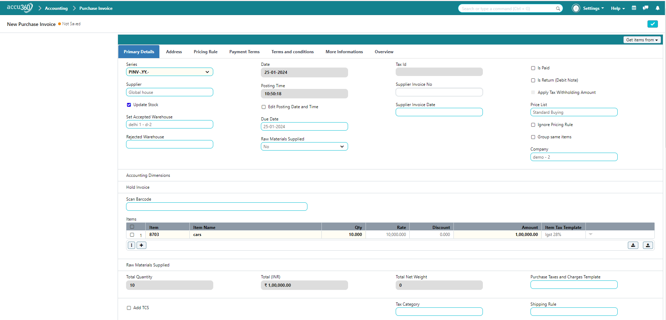The height and width of the screenshot is (320, 666).
Task: Click Item Tax Template cell Igst 28%
Action: pyautogui.click(x=563, y=235)
